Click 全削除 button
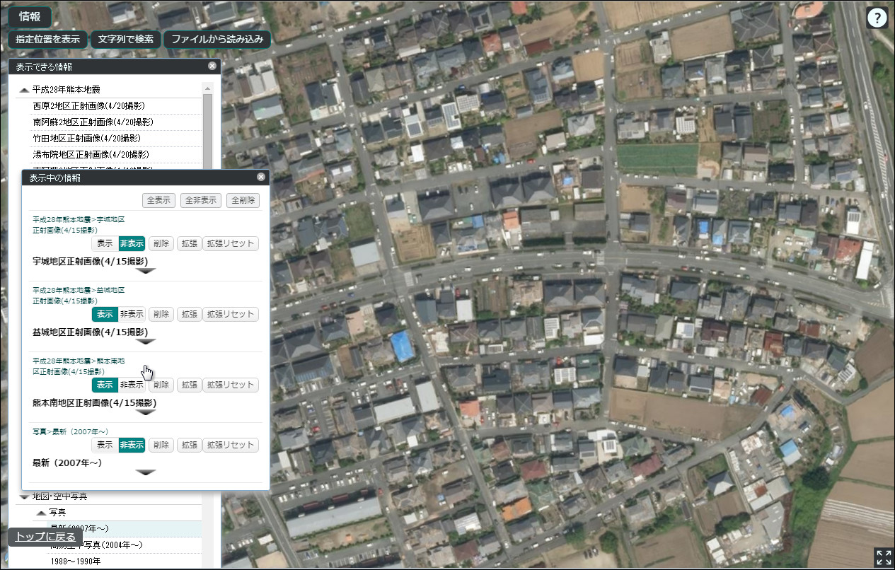This screenshot has height=570, width=895. tap(243, 200)
